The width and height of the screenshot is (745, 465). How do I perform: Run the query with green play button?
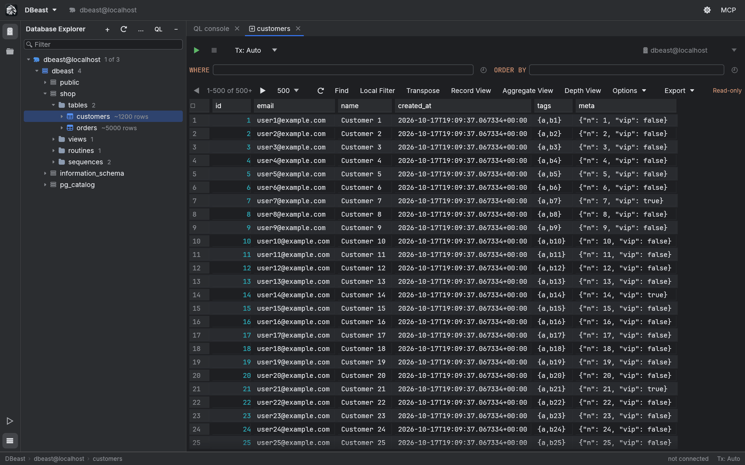coord(196,50)
